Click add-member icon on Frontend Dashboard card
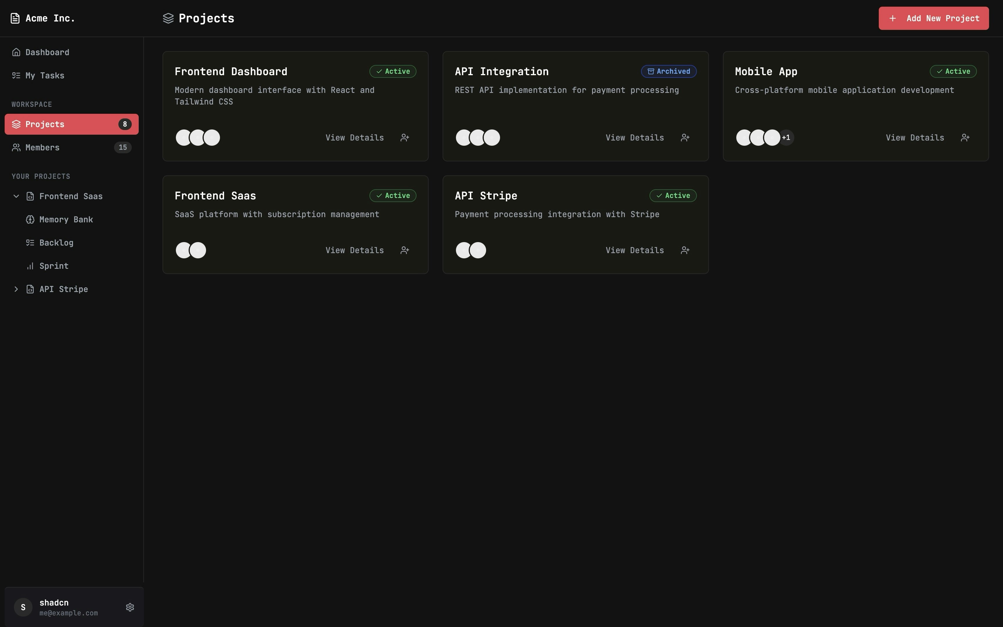 click(405, 138)
